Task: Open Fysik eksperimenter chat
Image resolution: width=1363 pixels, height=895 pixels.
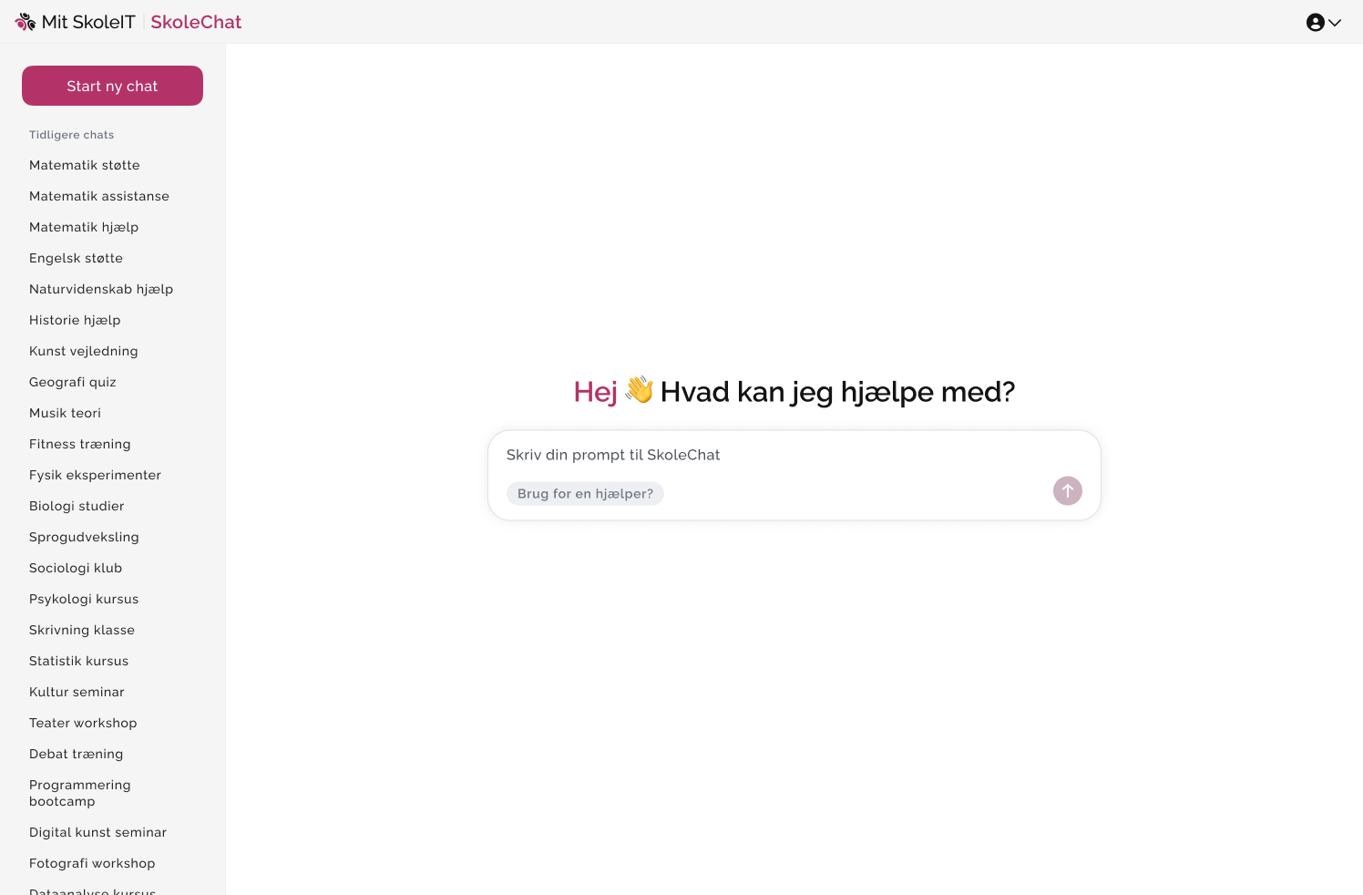Action: (95, 475)
